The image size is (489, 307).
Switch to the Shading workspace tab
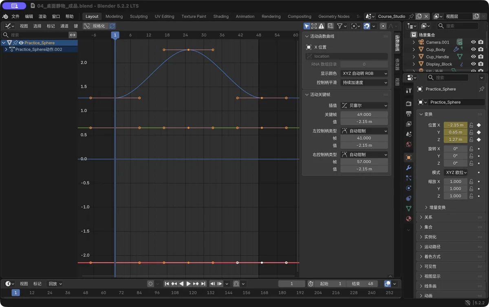(x=221, y=17)
